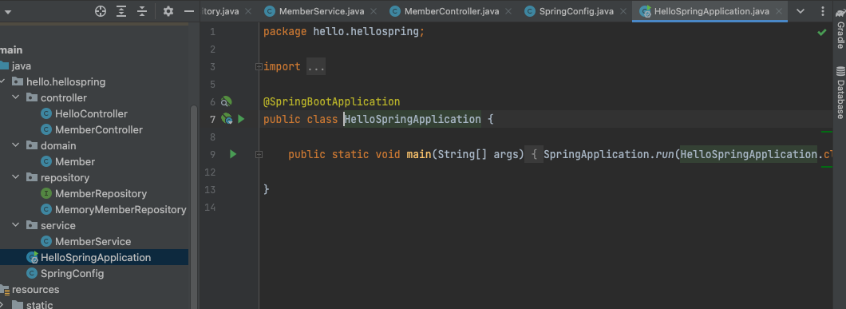Close the MemberService.java tab

tap(374, 11)
